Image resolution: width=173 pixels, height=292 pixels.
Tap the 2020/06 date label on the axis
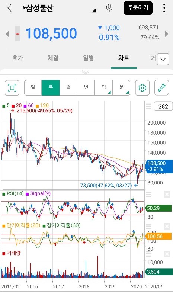pos(154,286)
